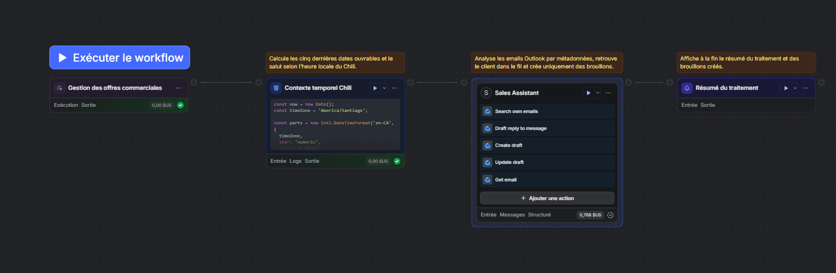The image size is (836, 273).
Task: Open the Sortie tab on Gestion des offres node
Action: (x=88, y=105)
